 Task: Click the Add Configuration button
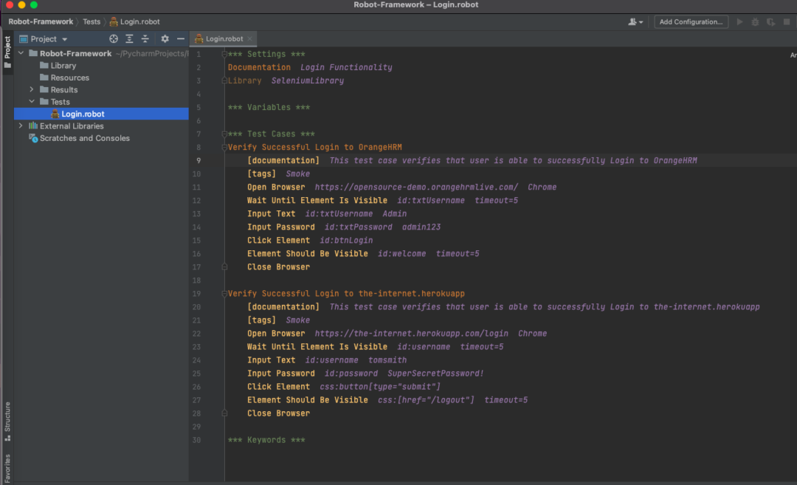tap(691, 21)
